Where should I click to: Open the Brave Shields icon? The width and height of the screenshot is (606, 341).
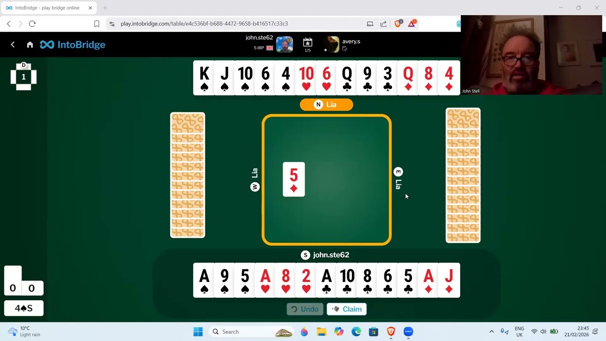pos(398,23)
